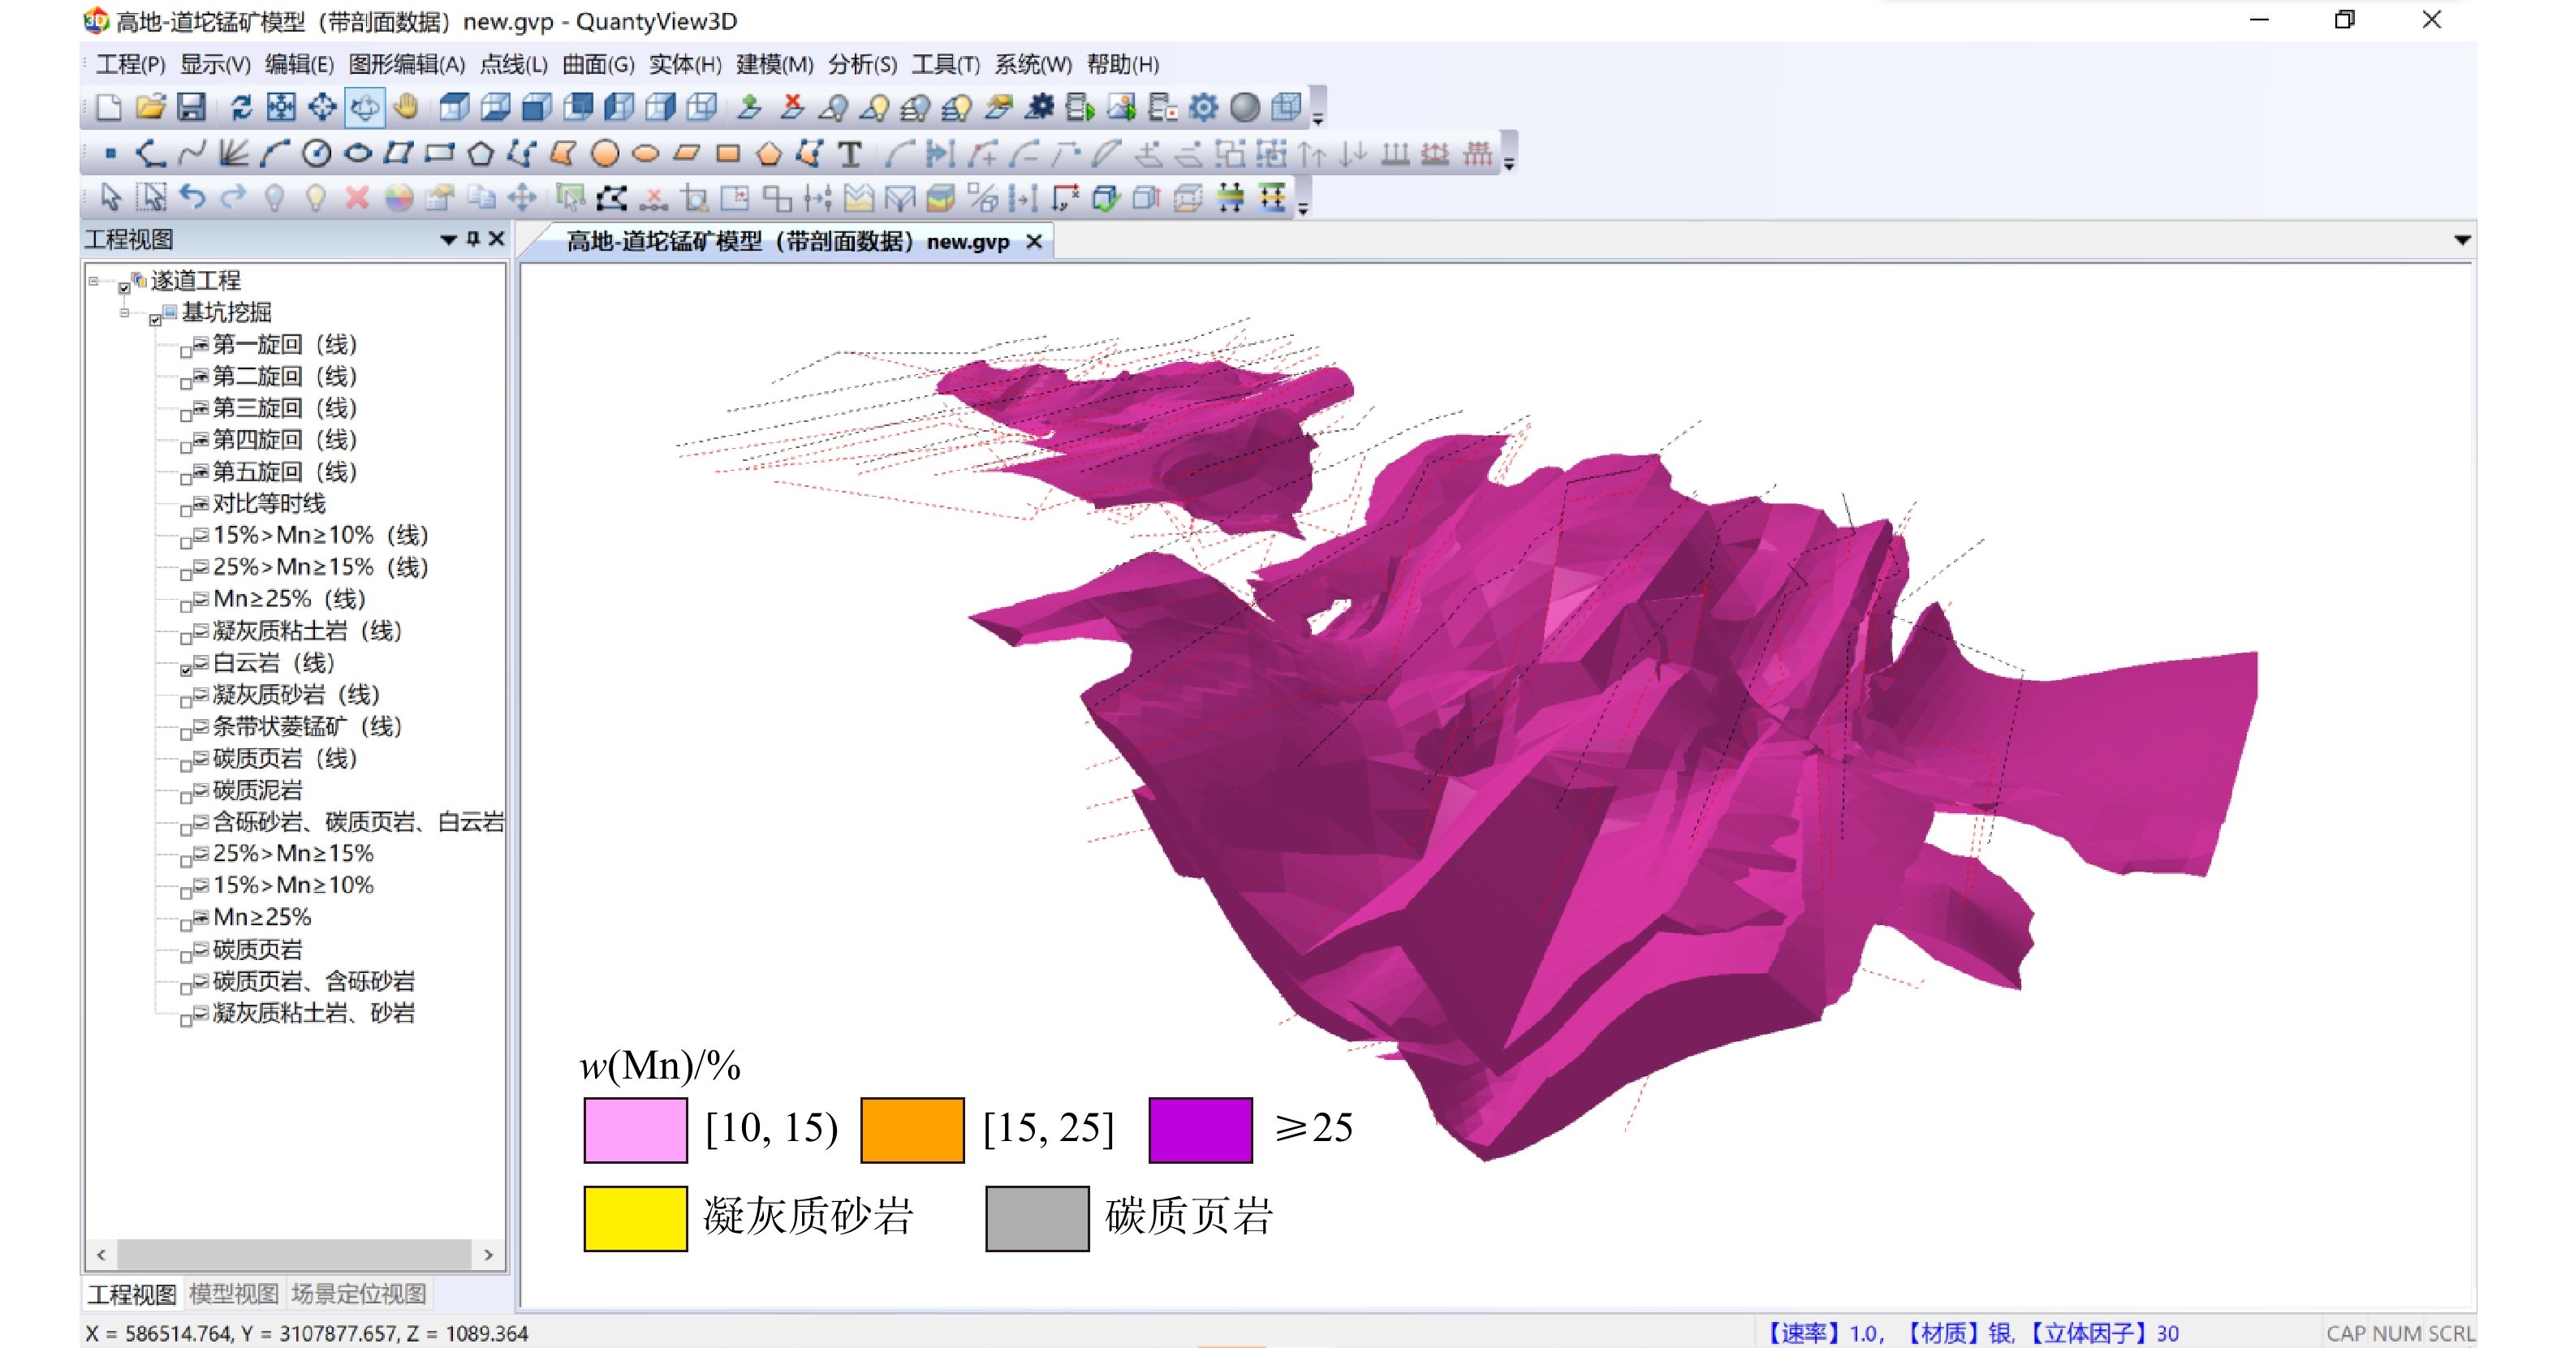
Task: Open the 建模(M) menu
Action: (774, 65)
